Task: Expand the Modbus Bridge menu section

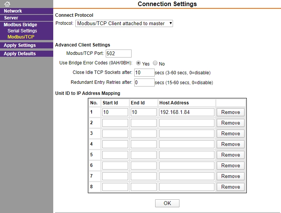Action: (21, 25)
